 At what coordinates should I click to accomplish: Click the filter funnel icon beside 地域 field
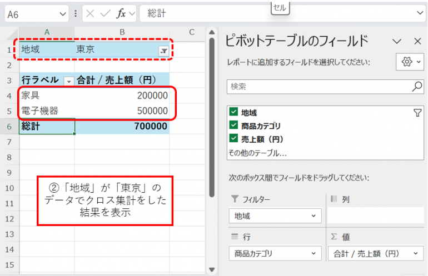pos(417,113)
